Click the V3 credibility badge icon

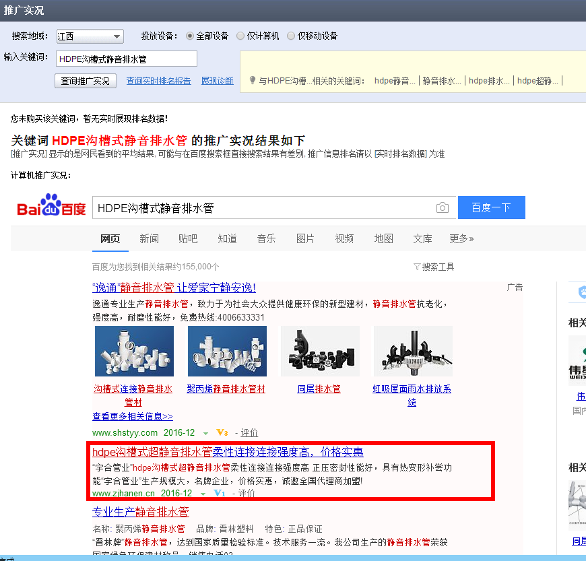(x=222, y=432)
